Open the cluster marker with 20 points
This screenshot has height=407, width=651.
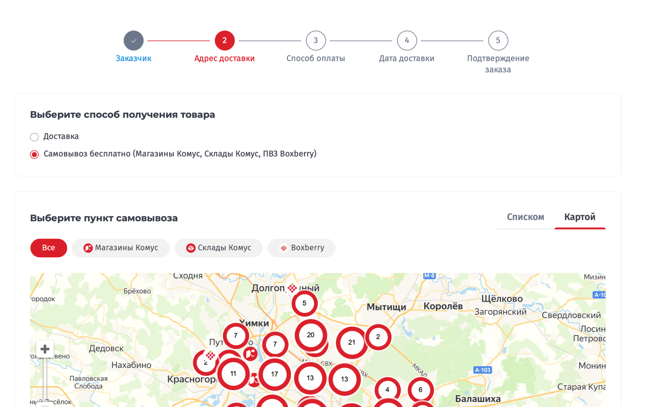311,335
